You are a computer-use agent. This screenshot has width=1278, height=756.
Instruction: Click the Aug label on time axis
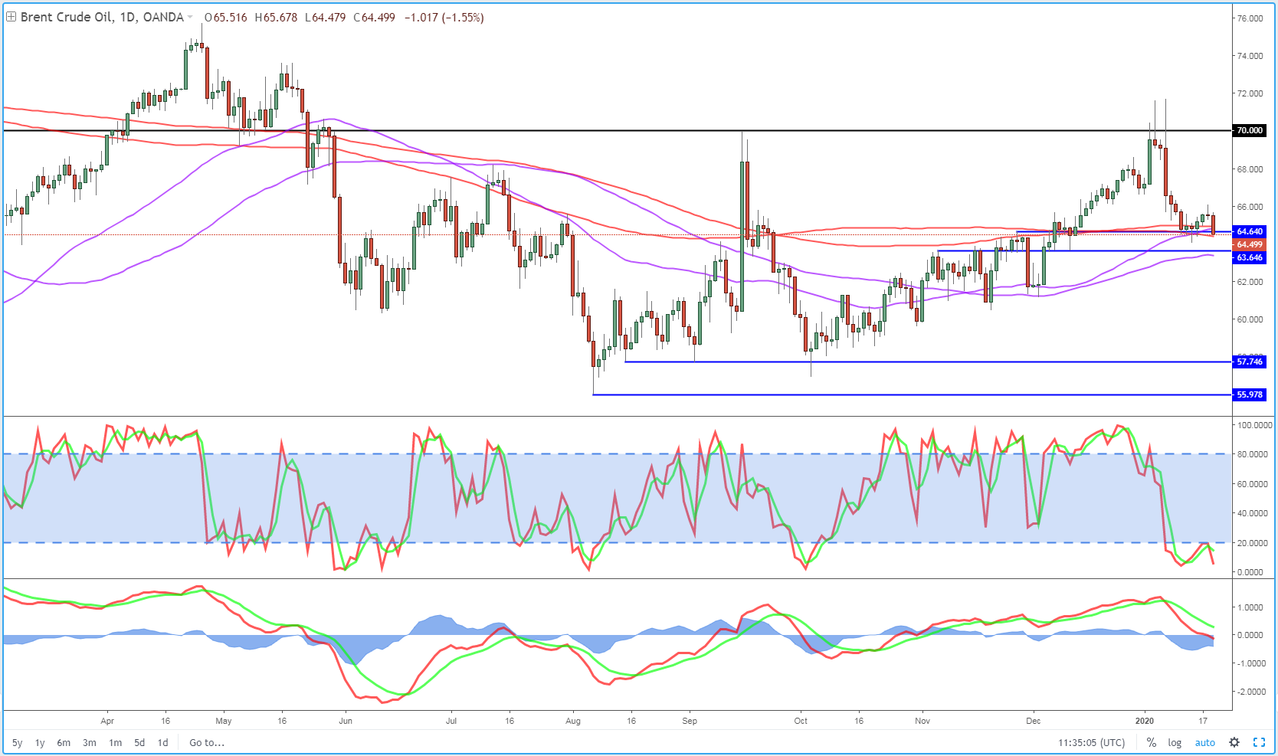coord(573,721)
